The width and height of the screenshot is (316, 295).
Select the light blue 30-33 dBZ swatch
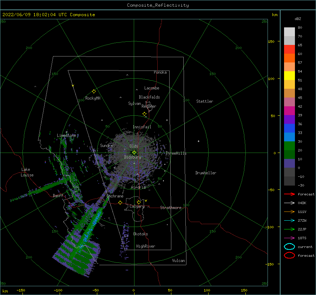289,137
